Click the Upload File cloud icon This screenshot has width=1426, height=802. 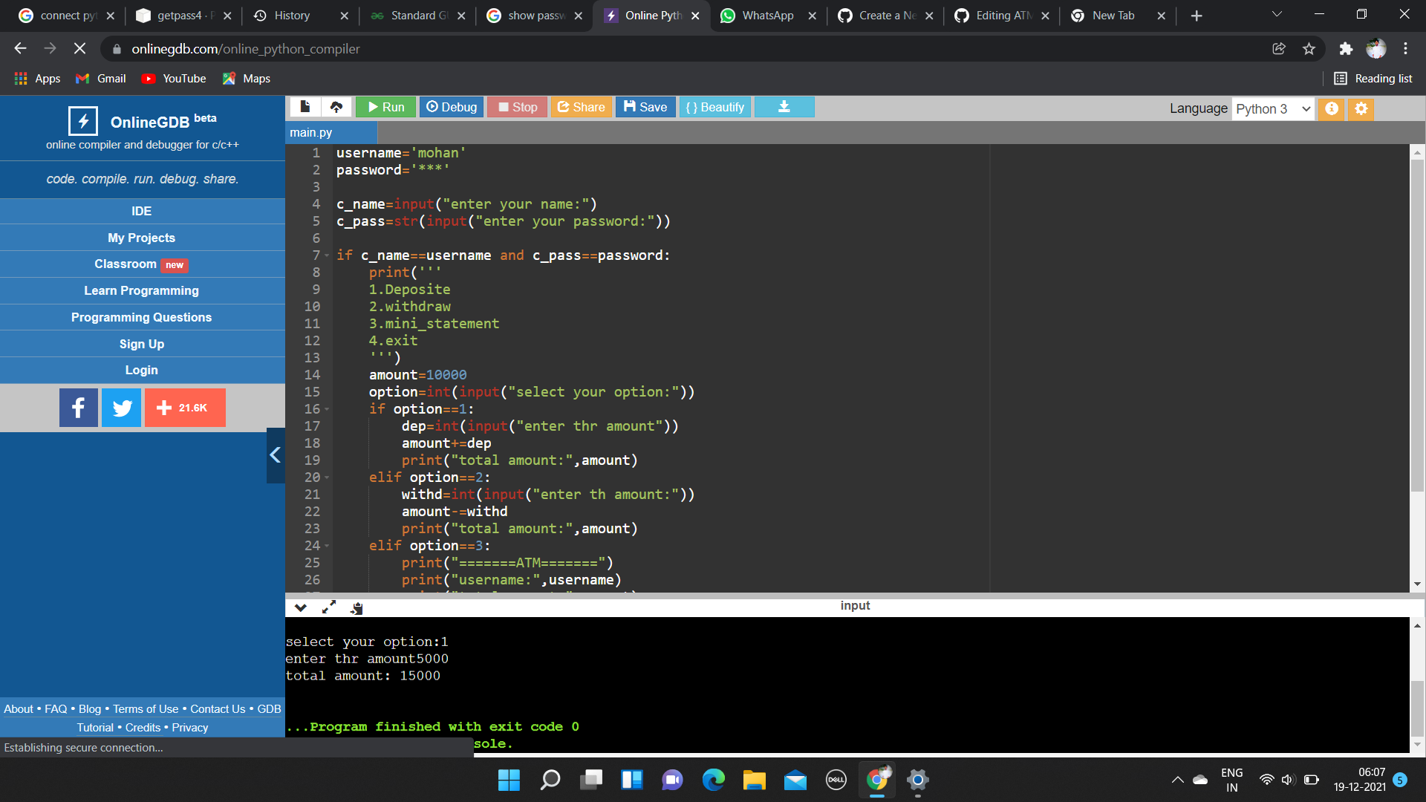336,107
